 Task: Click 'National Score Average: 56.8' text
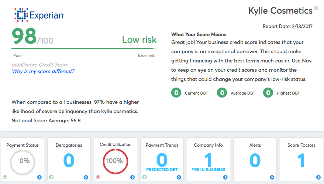pos(46,120)
